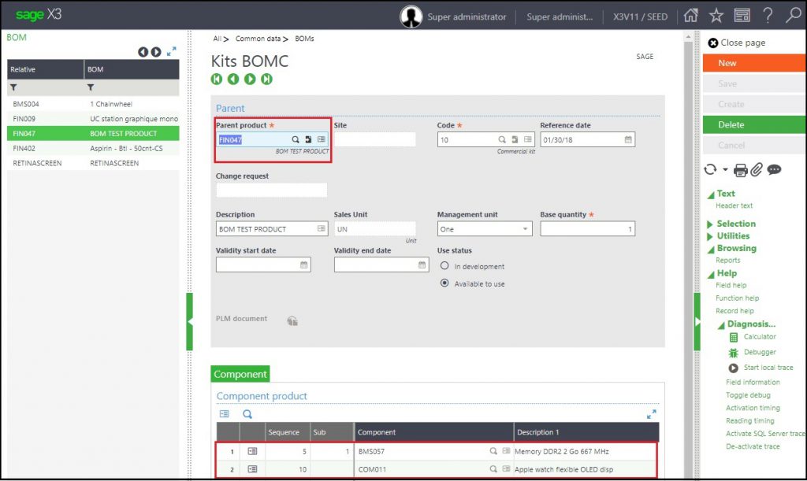Navigate to Common data breadcrumb
Image resolution: width=807 pixels, height=481 pixels.
(x=258, y=39)
